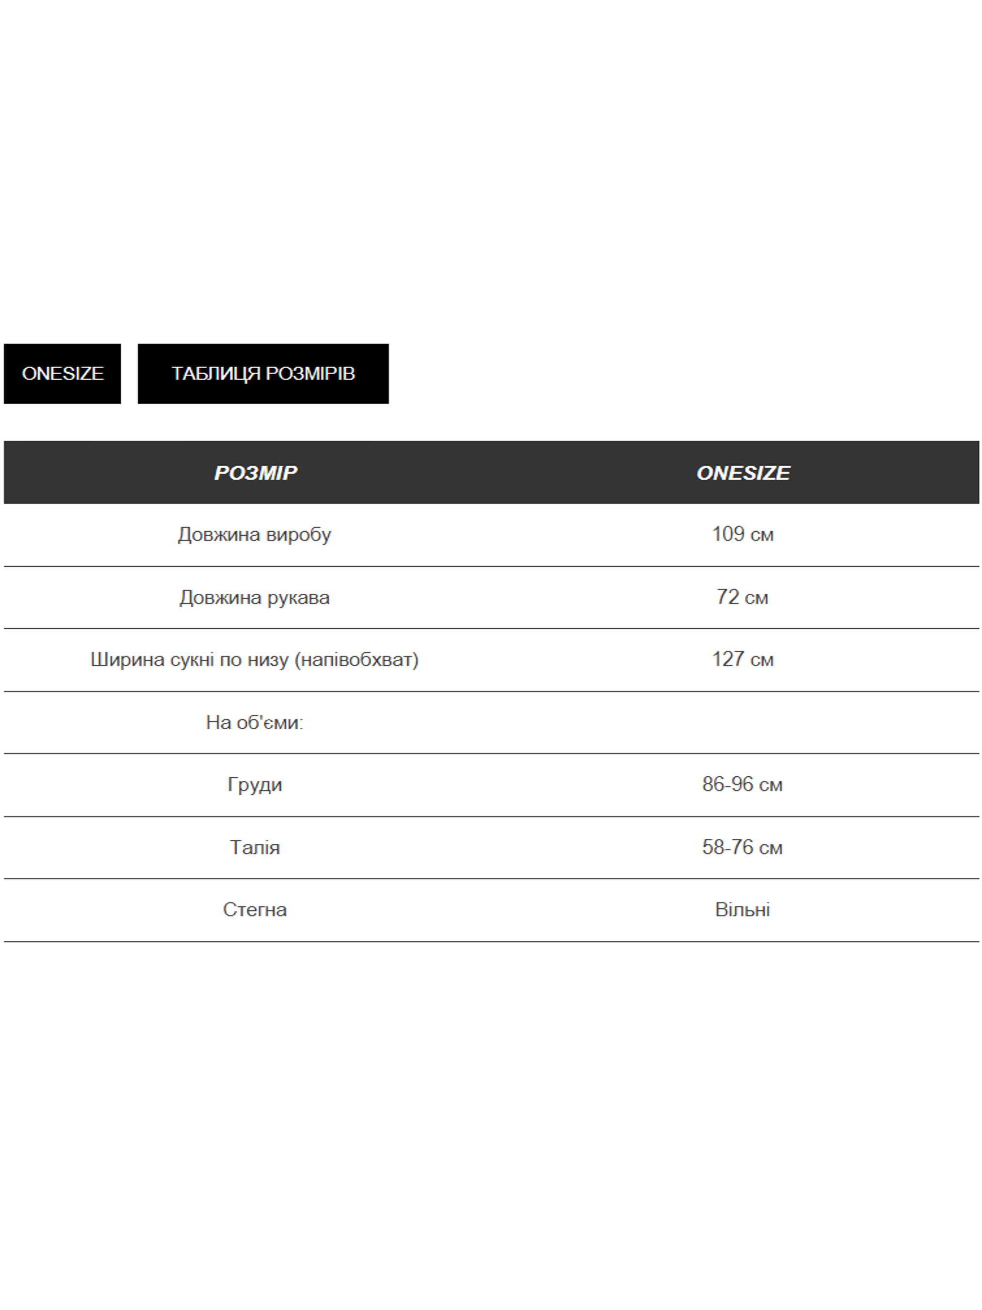
Task: Click the 86-96 см chest value
Action: 742,786
